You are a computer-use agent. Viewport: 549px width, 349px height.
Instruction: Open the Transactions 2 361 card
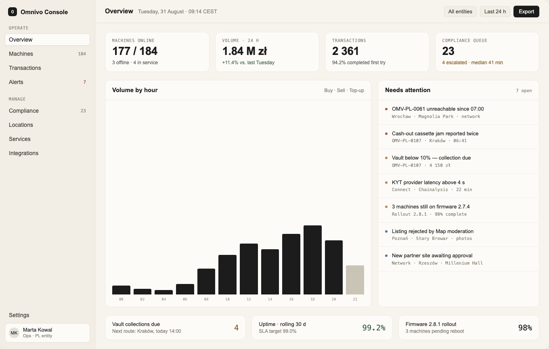point(377,52)
